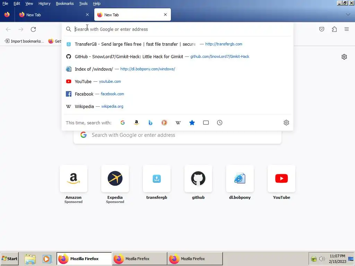Image resolution: width=355 pixels, height=266 pixels.
Task: Go forward with the forward arrow
Action: (21, 29)
